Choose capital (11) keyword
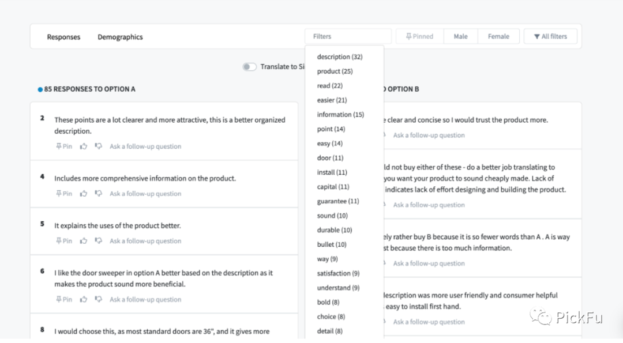This screenshot has width=623, height=343. (333, 187)
